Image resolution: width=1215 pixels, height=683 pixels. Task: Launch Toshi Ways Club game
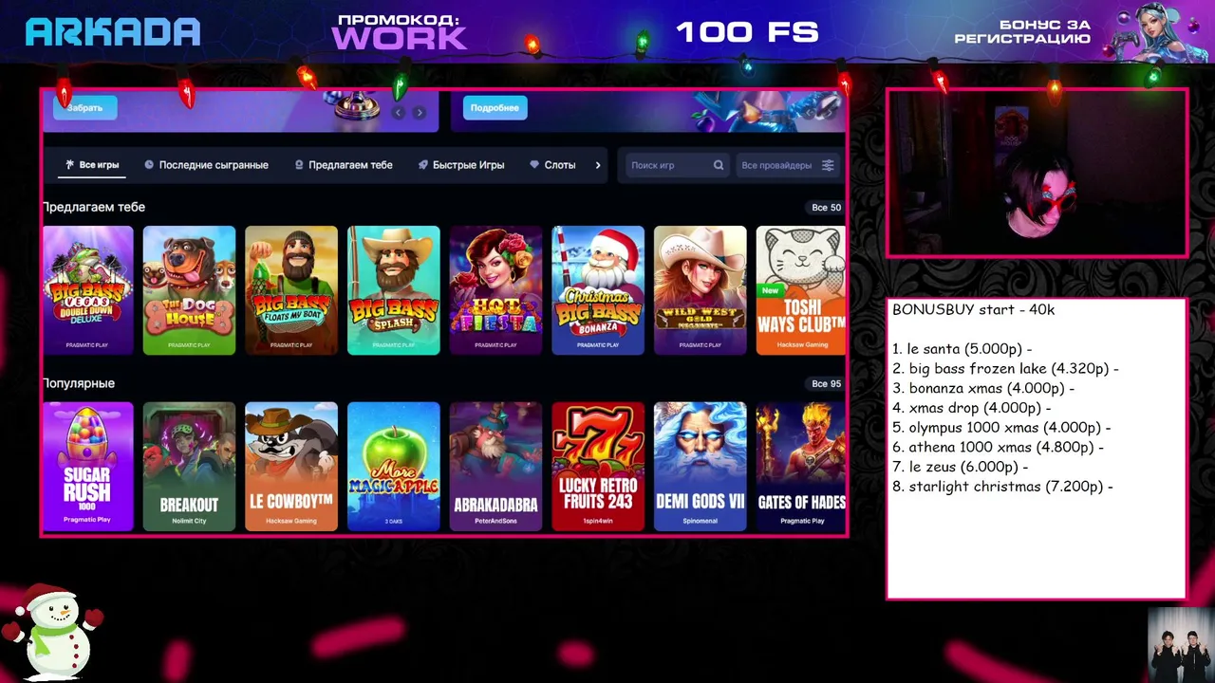pyautogui.click(x=800, y=290)
